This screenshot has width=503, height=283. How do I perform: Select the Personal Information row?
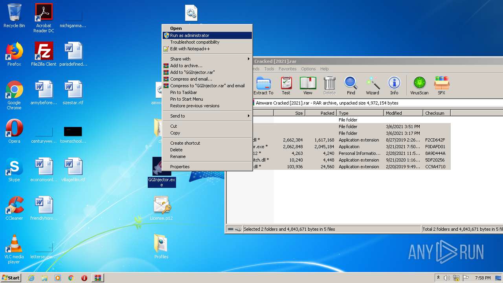click(x=351, y=153)
